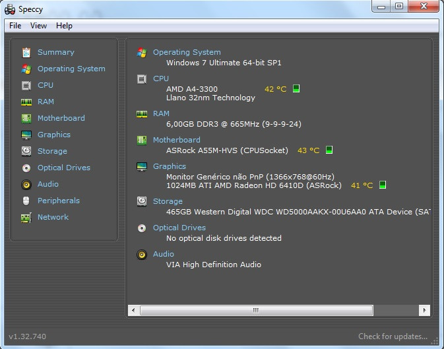Click the 'AMD A4-3300' text
Image resolution: width=444 pixels, height=349 pixels.
click(192, 89)
